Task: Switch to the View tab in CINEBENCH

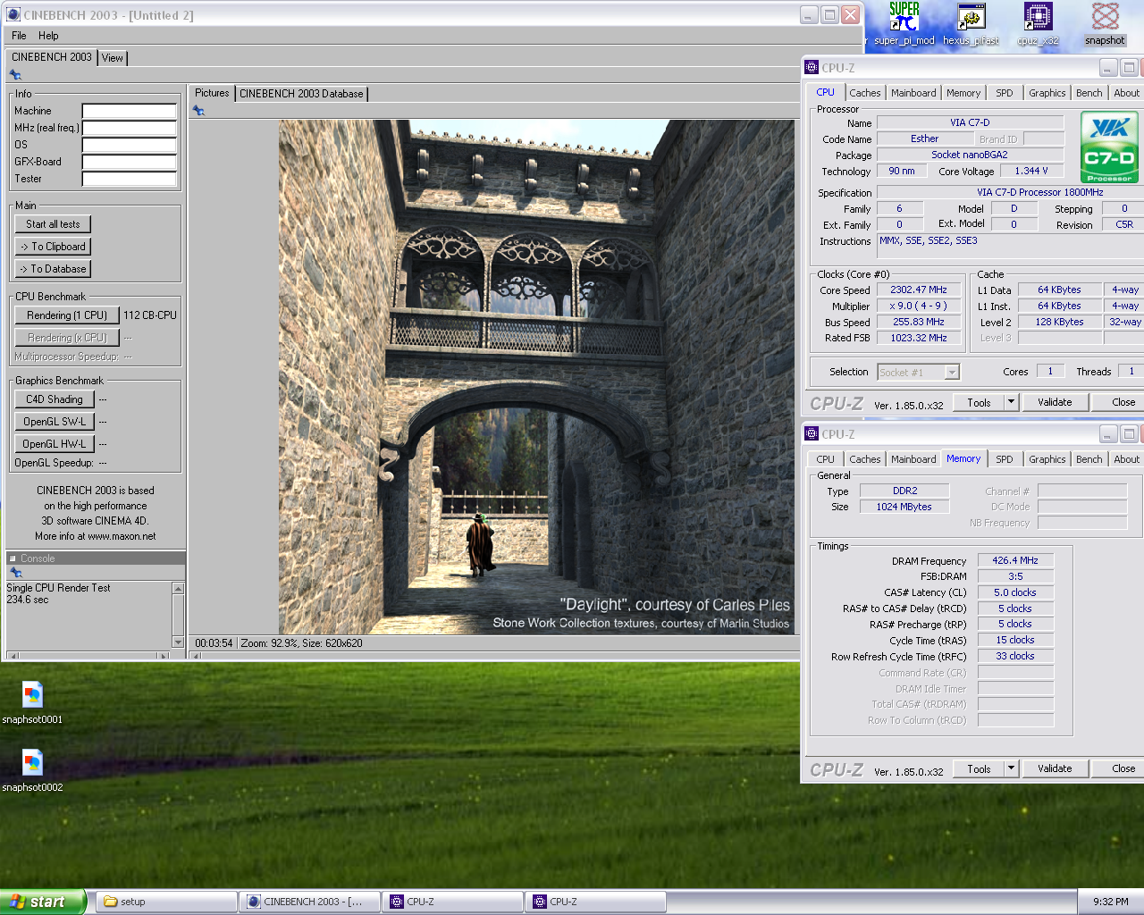Action: pyautogui.click(x=113, y=57)
